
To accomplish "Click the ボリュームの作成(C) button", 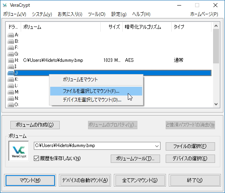I will pos(35,125).
